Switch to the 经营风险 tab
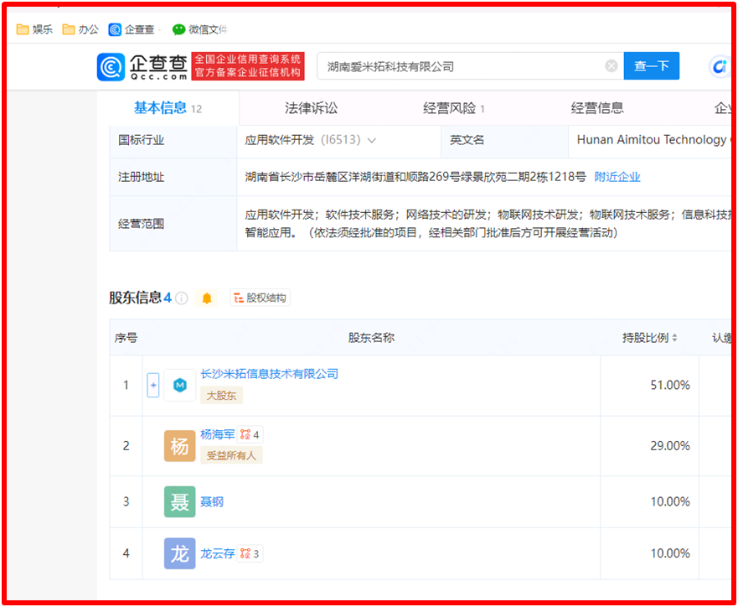 click(x=453, y=108)
